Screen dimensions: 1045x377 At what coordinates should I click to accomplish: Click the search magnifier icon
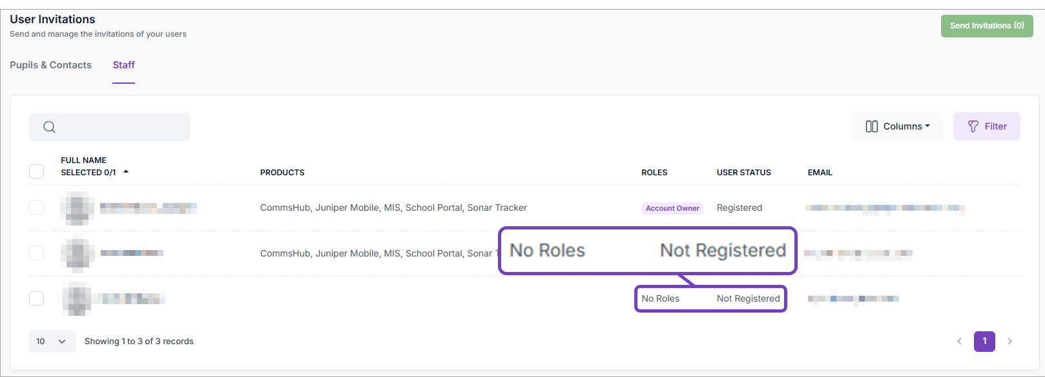49,127
